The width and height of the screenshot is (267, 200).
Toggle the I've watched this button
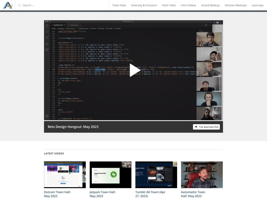click(x=206, y=127)
